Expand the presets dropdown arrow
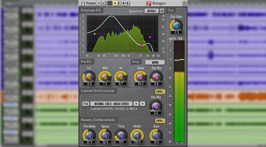266x147 pixels. 99,3
